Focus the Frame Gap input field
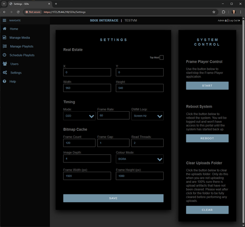 pos(113,143)
